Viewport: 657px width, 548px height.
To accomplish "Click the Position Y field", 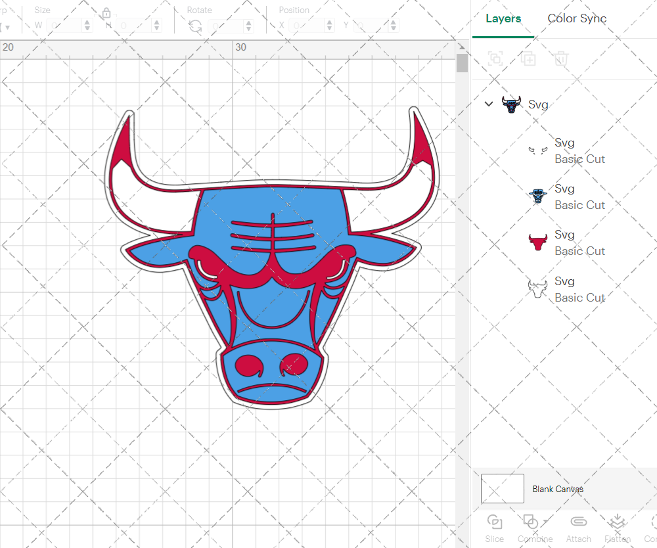I will (371, 26).
